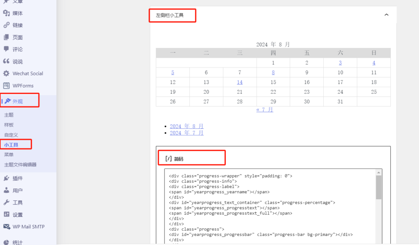
Task: Open the 外观 Appearance menu
Action: point(18,101)
